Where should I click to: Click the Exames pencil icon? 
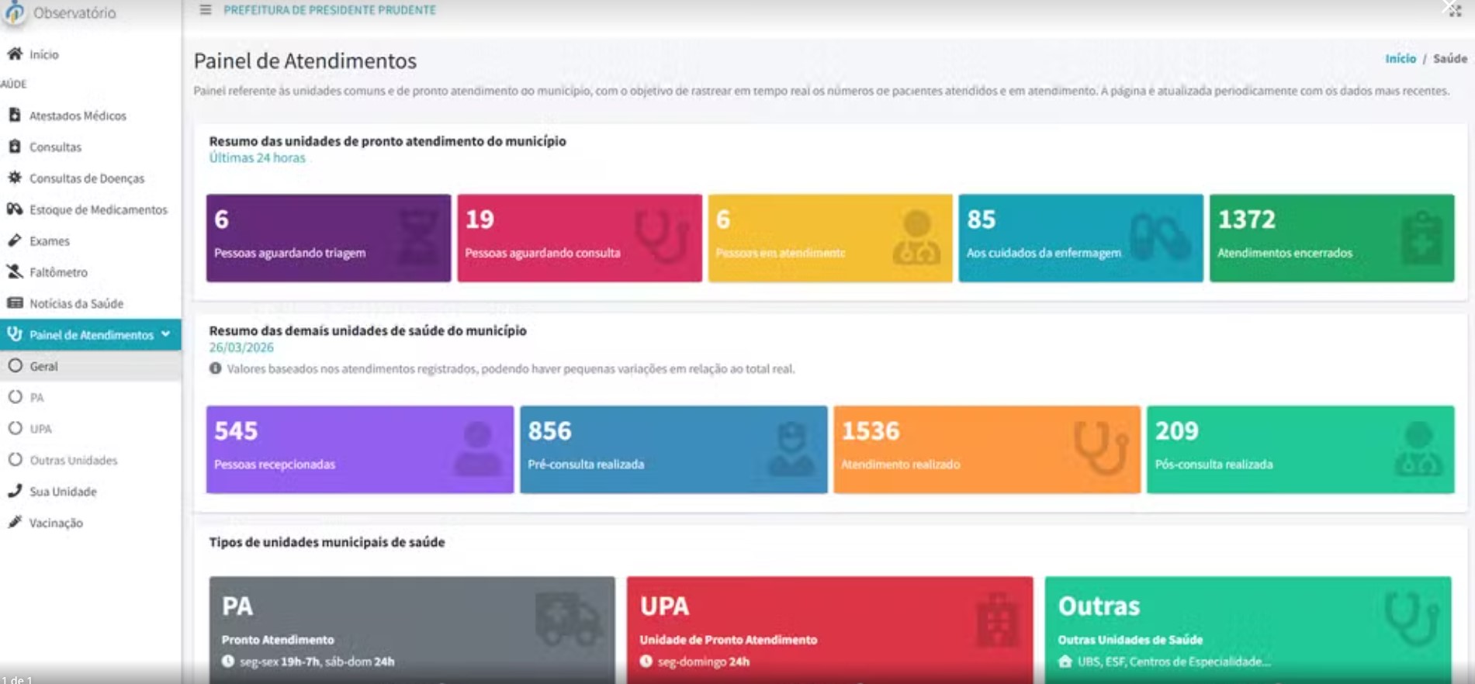pos(15,241)
